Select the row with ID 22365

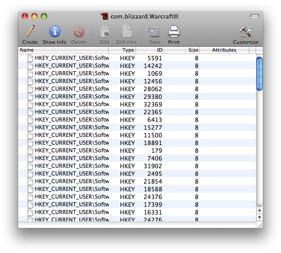point(137,112)
